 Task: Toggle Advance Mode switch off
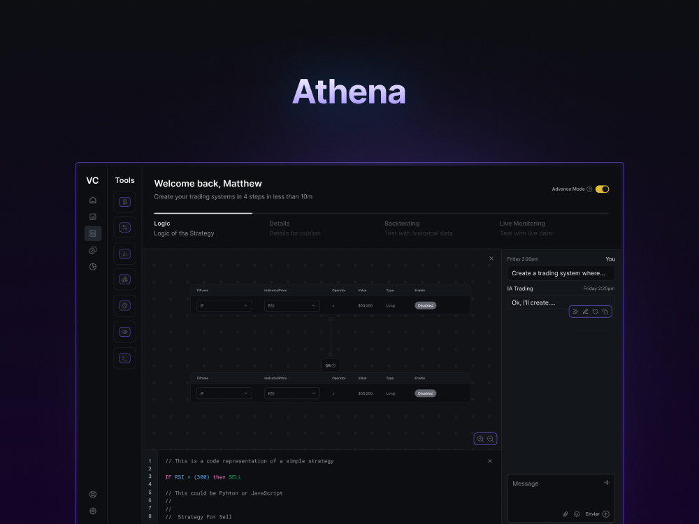pyautogui.click(x=603, y=189)
